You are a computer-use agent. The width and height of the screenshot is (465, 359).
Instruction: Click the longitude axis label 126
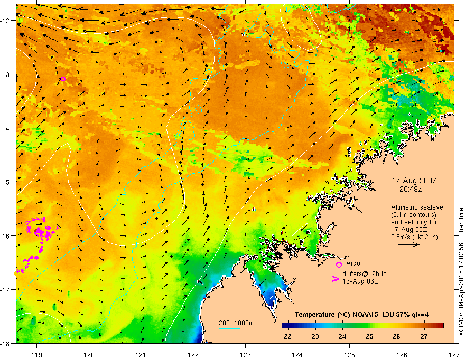(x=402, y=355)
